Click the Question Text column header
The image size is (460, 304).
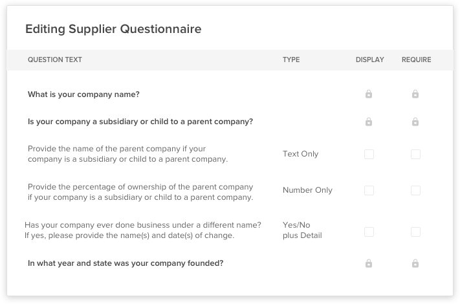click(55, 60)
